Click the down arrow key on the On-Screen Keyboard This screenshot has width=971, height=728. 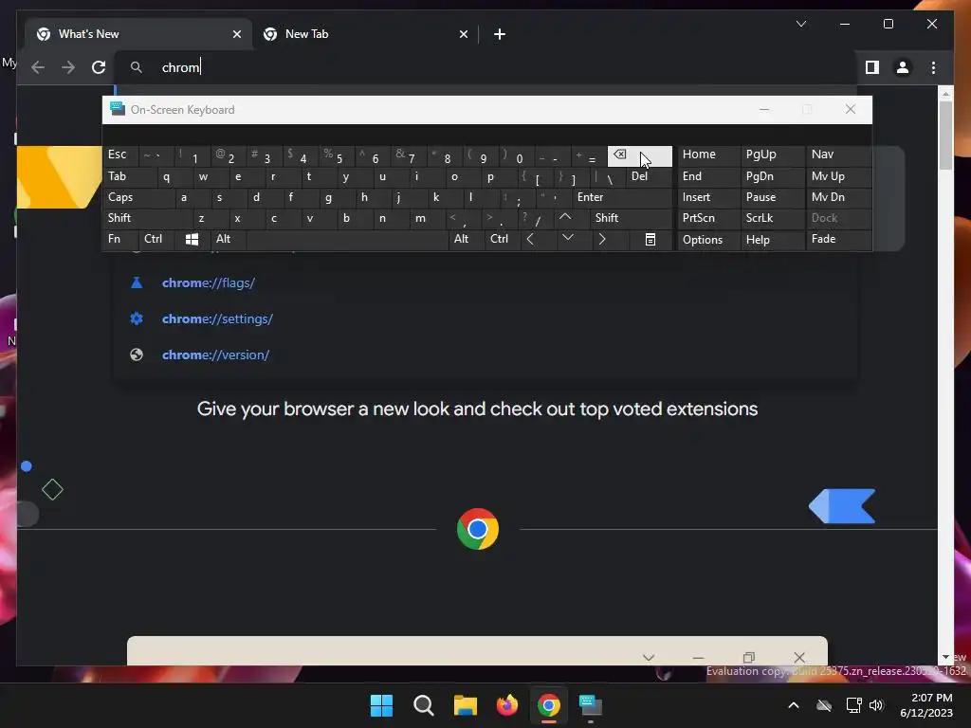pos(567,239)
